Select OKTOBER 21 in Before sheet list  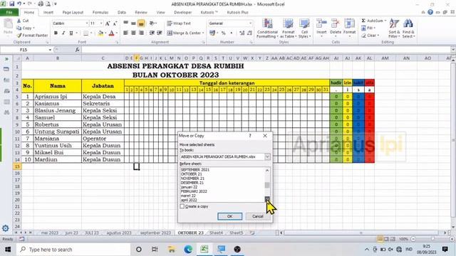(x=191, y=174)
